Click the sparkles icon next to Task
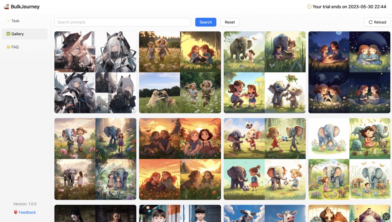The height and width of the screenshot is (222, 392). (8, 21)
